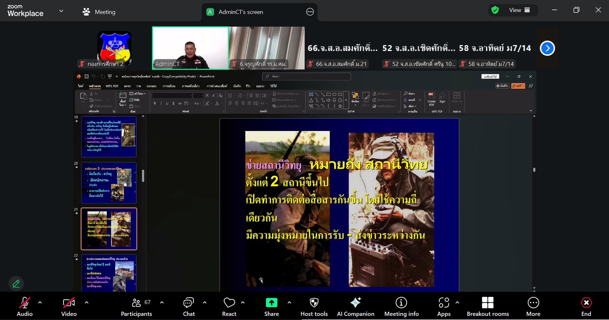Switch to the Meeting tab
Viewport: 609px width, 320px height.
(99, 12)
